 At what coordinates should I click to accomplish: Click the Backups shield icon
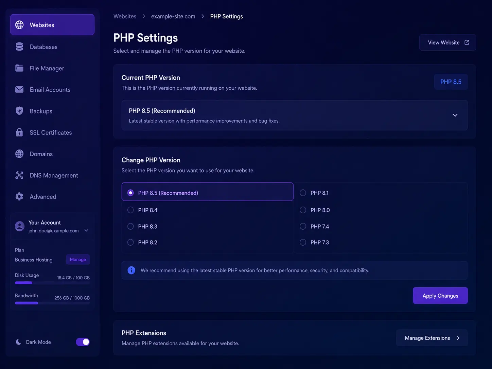pyautogui.click(x=19, y=111)
